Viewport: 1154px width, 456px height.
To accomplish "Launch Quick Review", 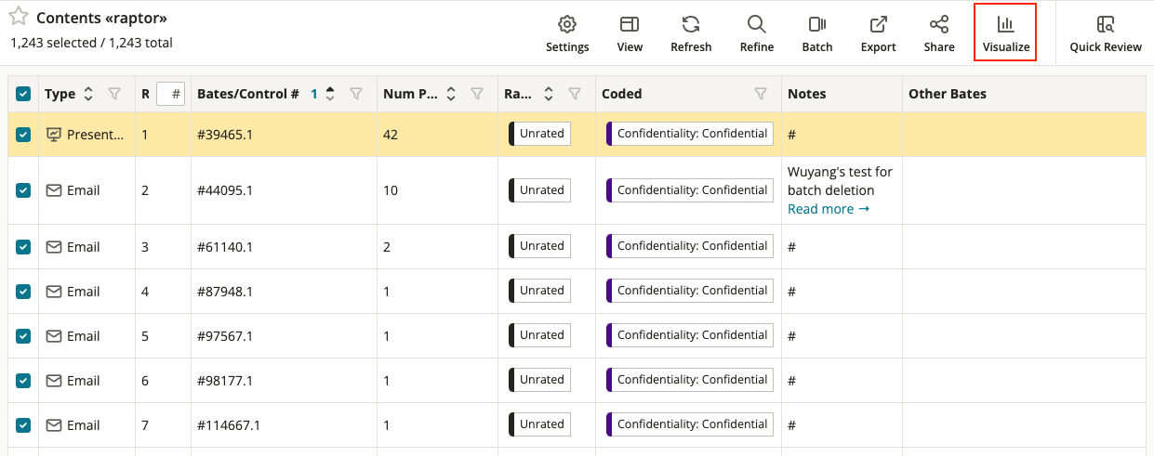I will click(x=1106, y=34).
